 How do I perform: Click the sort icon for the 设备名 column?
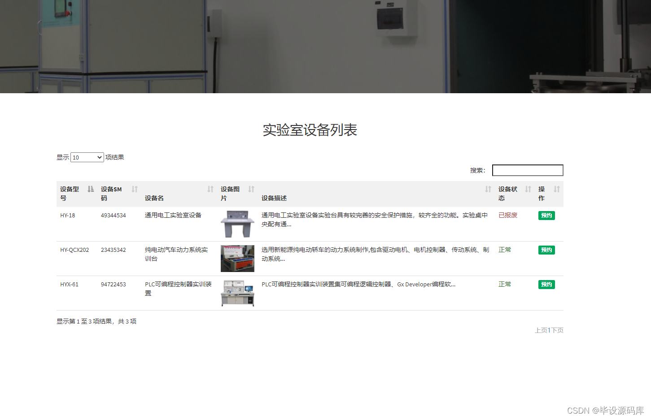click(210, 189)
